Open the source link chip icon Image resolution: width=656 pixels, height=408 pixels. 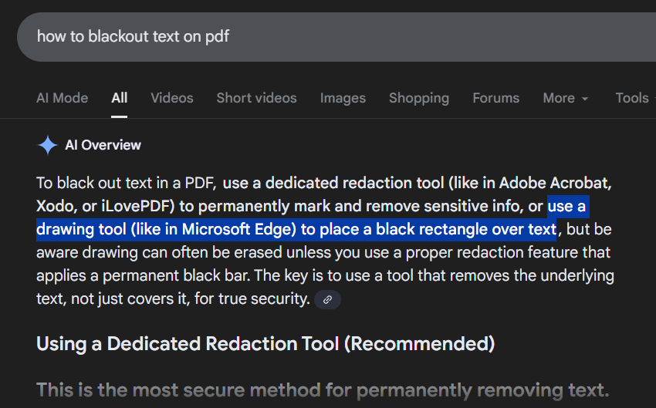[327, 299]
